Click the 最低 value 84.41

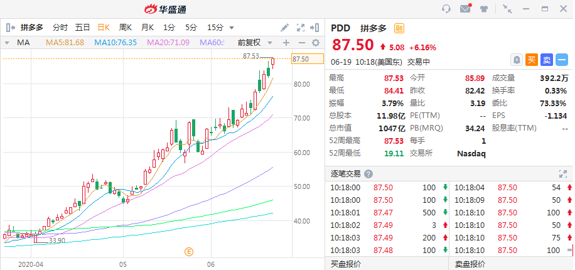(x=394, y=90)
